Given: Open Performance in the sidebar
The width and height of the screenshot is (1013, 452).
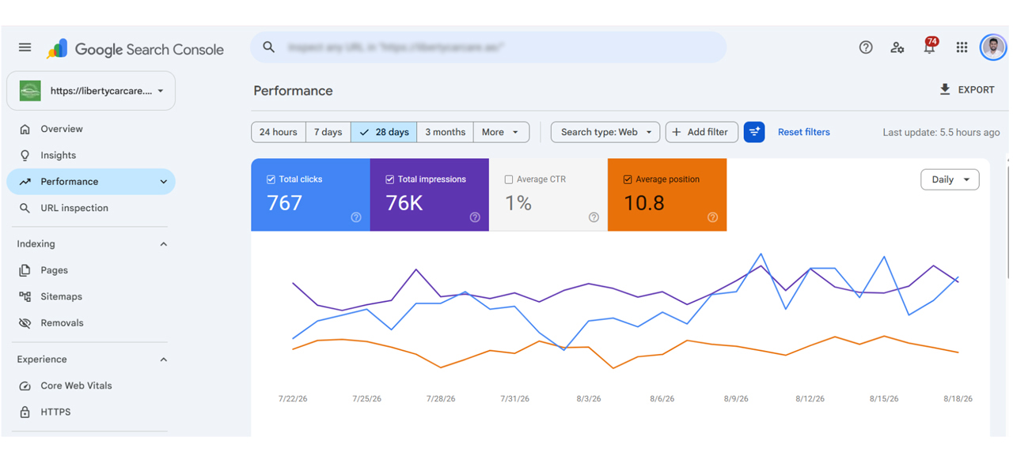Looking at the screenshot, I should [x=91, y=182].
